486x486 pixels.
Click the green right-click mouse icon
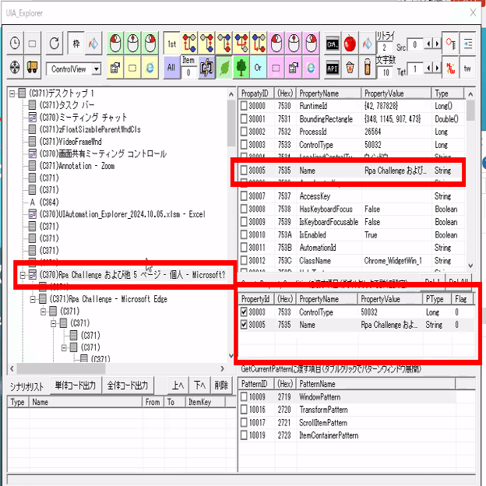(150, 43)
